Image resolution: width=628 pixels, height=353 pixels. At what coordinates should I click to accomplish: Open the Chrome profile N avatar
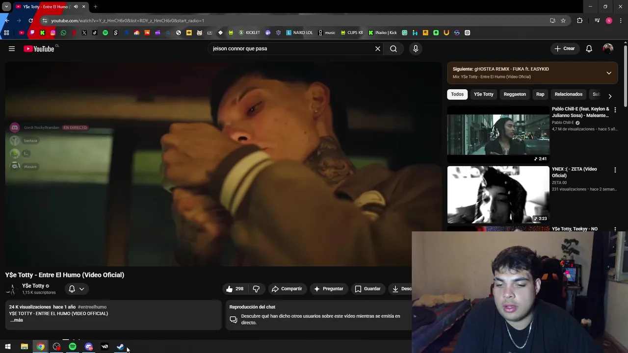tap(609, 21)
